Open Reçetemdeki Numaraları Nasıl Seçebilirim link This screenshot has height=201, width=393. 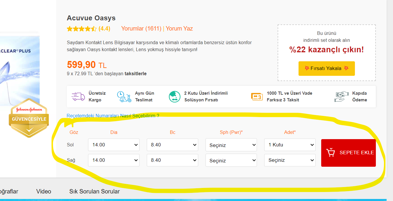(113, 116)
